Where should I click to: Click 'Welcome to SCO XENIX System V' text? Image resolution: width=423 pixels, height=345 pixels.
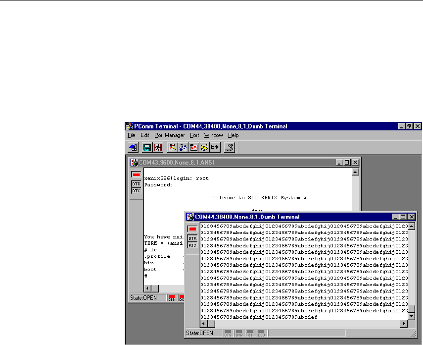click(259, 198)
